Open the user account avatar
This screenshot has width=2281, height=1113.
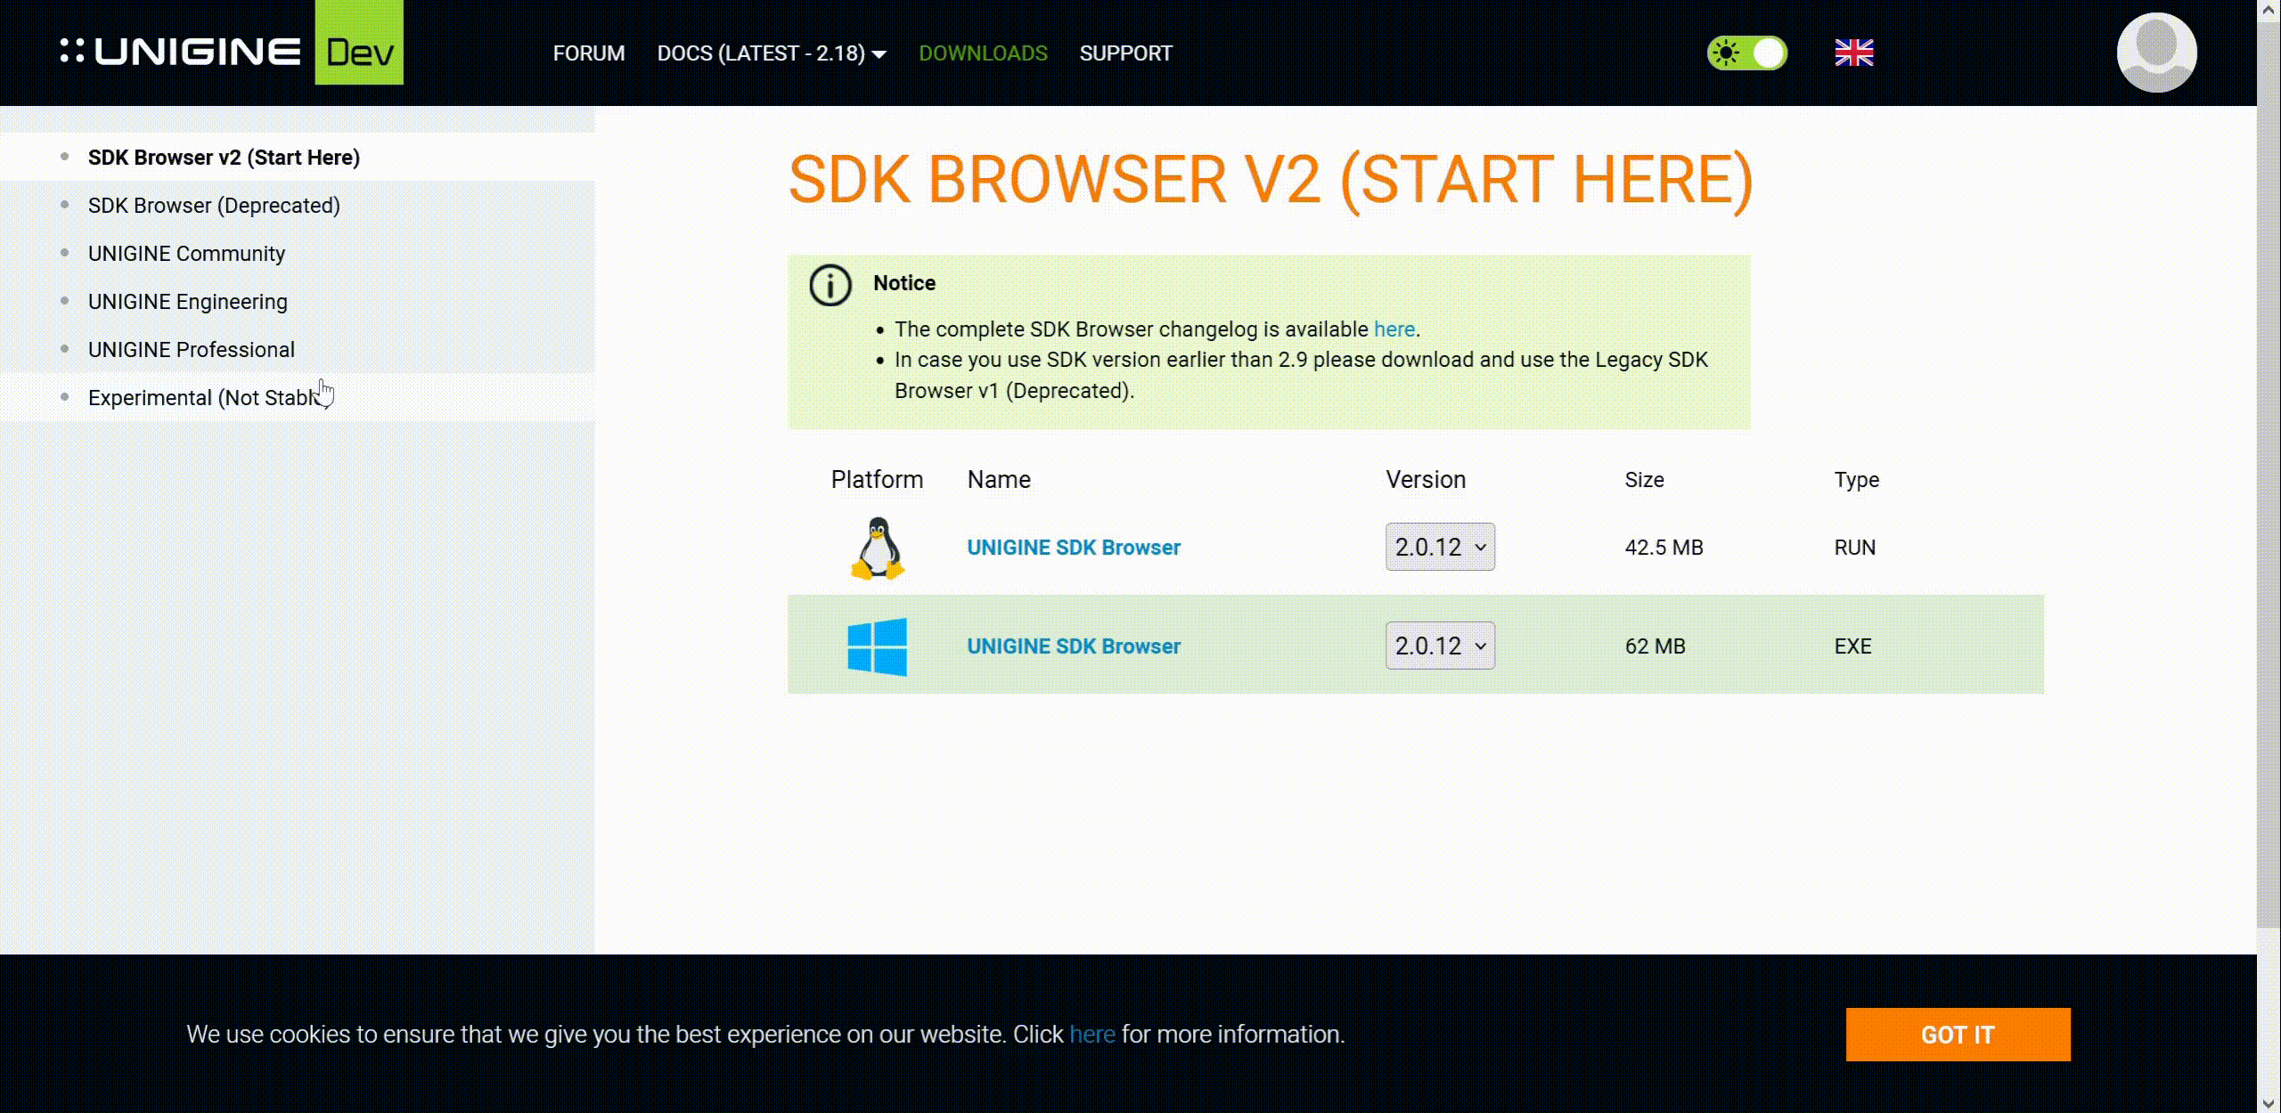click(x=2155, y=53)
